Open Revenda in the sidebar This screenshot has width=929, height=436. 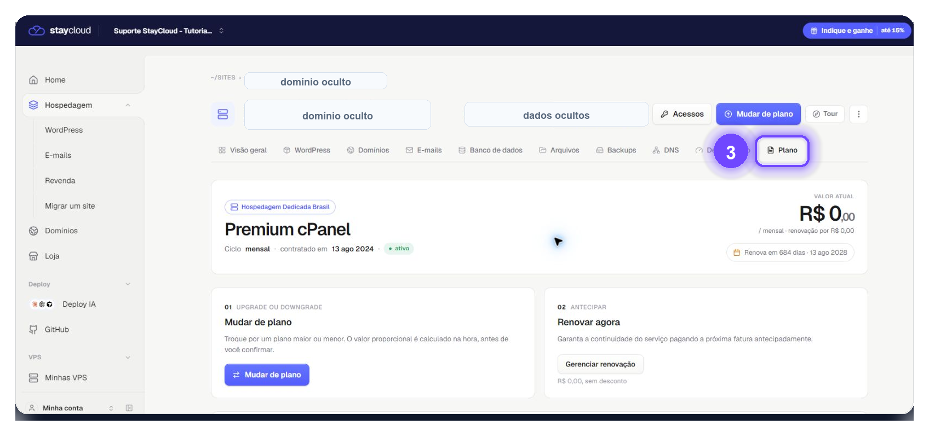60,181
